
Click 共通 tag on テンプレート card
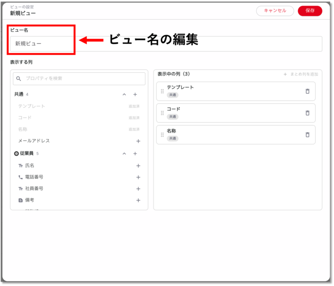tap(172, 95)
